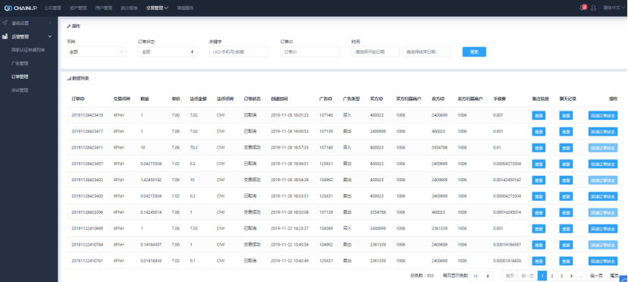Screen dimensions: 628x282
Task: Change the rows-per-page selector showing 10
Action: point(481,276)
